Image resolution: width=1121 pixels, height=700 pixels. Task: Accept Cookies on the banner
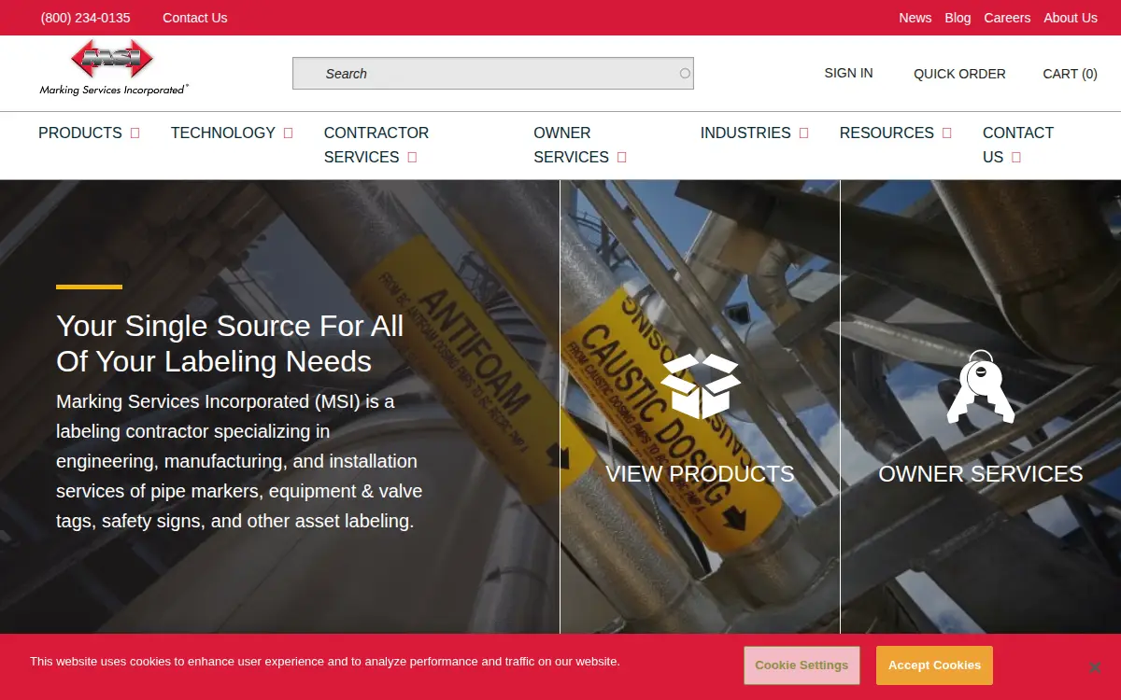[x=934, y=665]
